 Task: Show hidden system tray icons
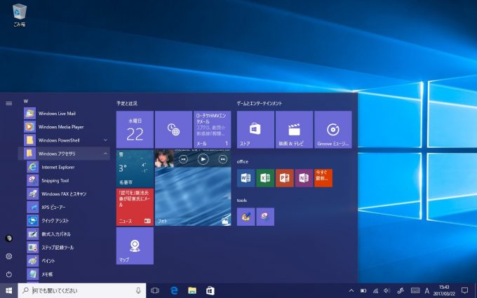[x=351, y=291]
